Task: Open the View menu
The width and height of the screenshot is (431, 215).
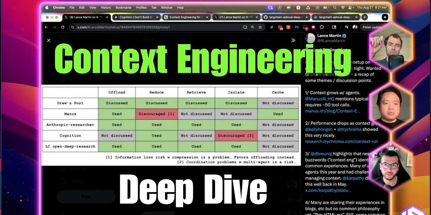Action: (x=93, y=7)
